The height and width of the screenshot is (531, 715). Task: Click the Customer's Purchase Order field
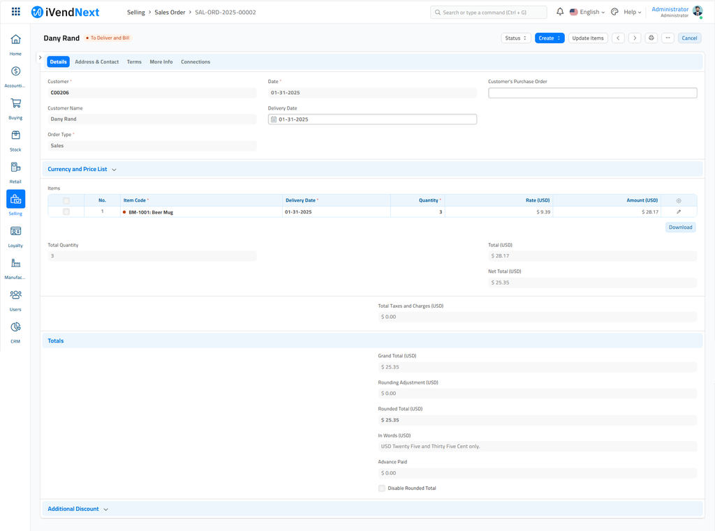[592, 93]
